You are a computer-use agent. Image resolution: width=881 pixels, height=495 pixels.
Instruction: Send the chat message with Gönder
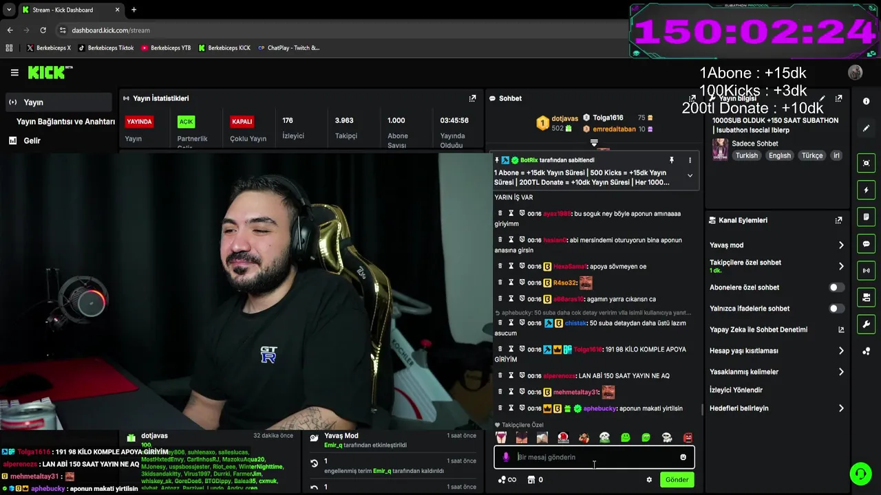tap(677, 480)
